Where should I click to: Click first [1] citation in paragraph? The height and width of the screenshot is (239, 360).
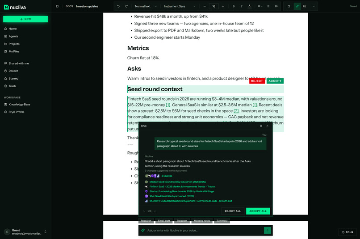[x=168, y=105]
